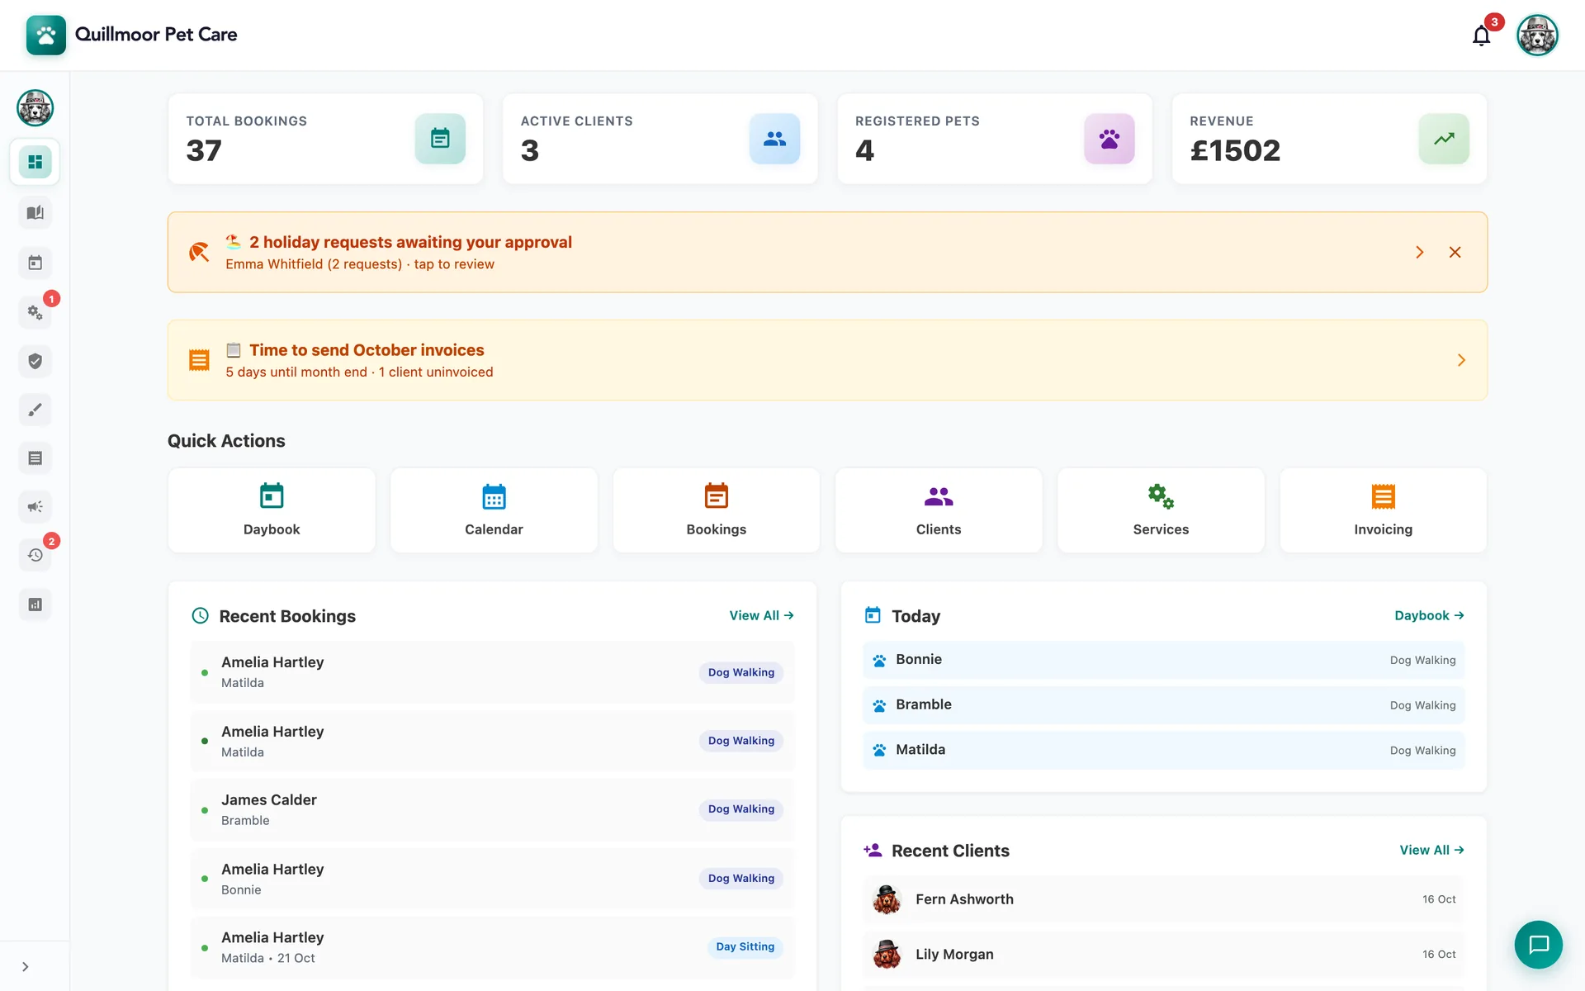Select Matilda in Today list

1163,750
